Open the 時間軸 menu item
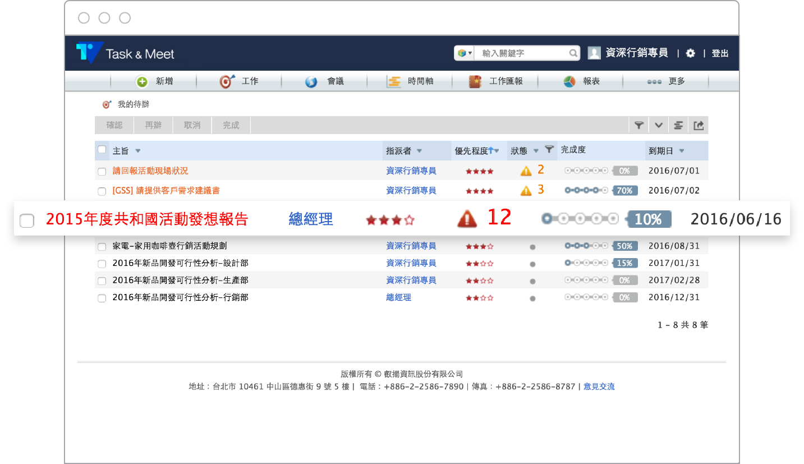The image size is (804, 464). coord(410,81)
